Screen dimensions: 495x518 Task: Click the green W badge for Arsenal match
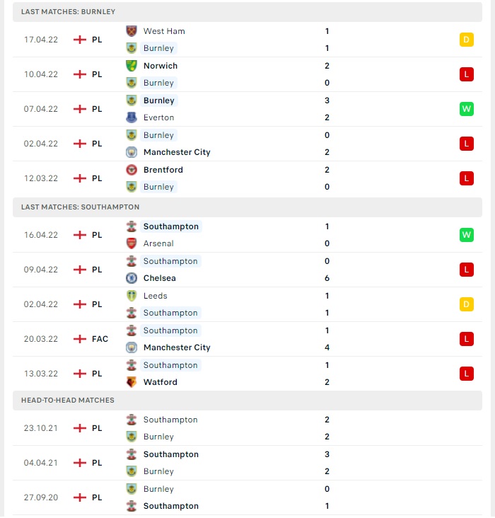click(x=466, y=235)
